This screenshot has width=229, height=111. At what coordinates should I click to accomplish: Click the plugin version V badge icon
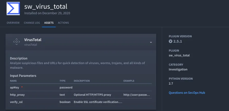click(170, 41)
